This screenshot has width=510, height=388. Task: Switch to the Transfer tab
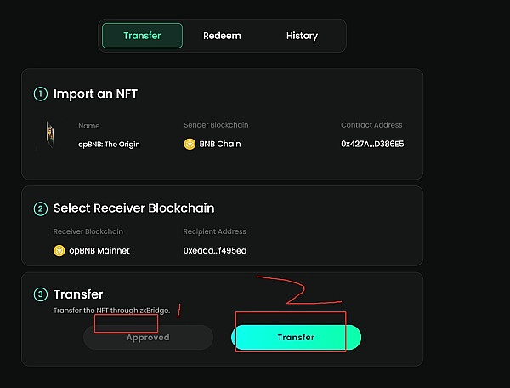pos(142,36)
